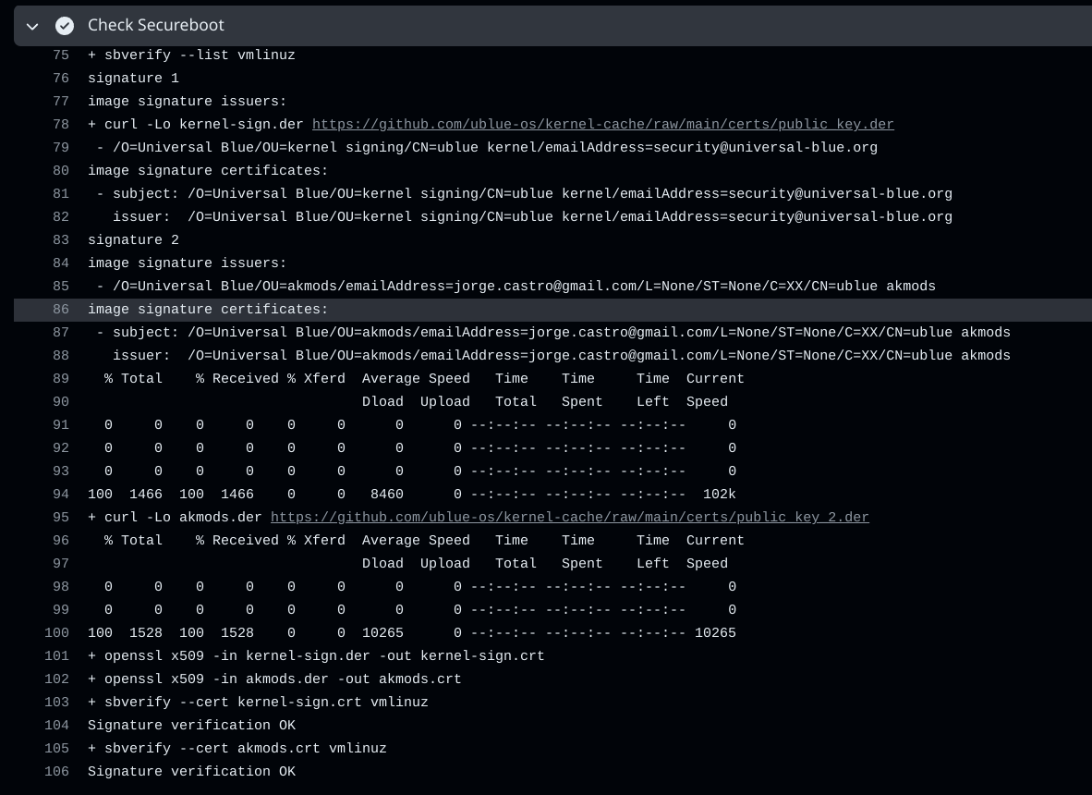
Task: Click "+ openssl x509 -in akmods.der" line
Action: (x=274, y=679)
